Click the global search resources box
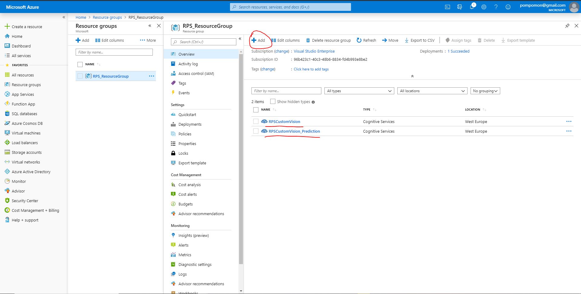The image size is (581, 294). coord(290,7)
